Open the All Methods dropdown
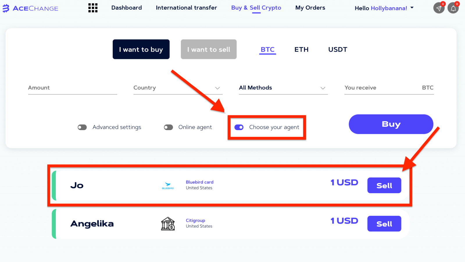The width and height of the screenshot is (465, 262). 283,88
